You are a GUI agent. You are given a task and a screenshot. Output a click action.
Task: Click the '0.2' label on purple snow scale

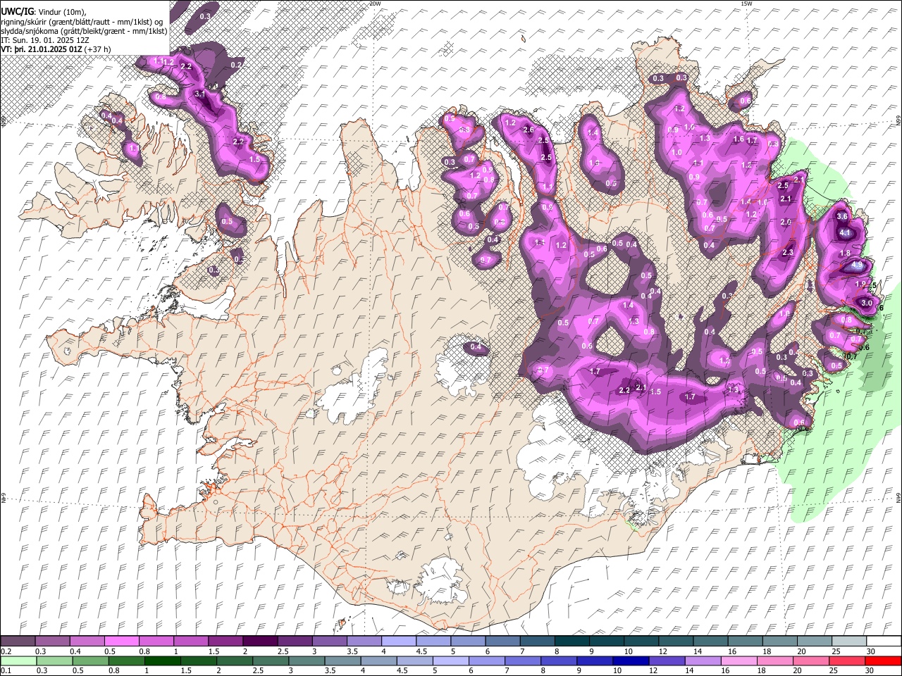[x=6, y=651]
